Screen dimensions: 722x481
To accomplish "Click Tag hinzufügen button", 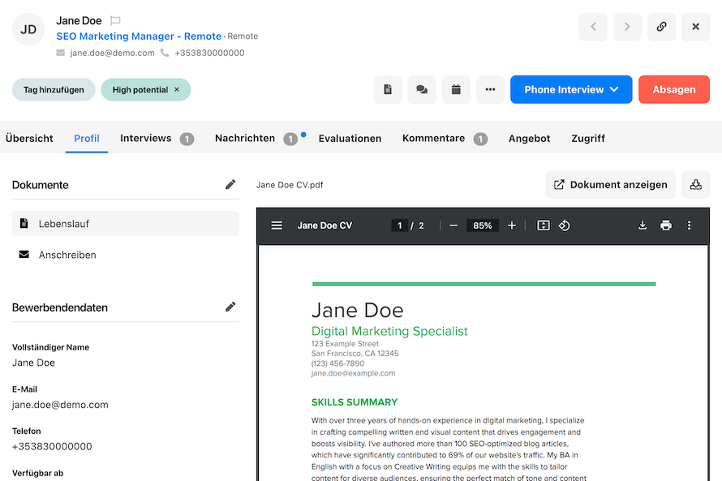I will click(x=54, y=90).
